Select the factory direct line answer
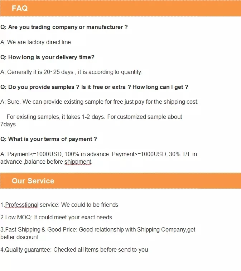241x271 pixels. [x=36, y=42]
